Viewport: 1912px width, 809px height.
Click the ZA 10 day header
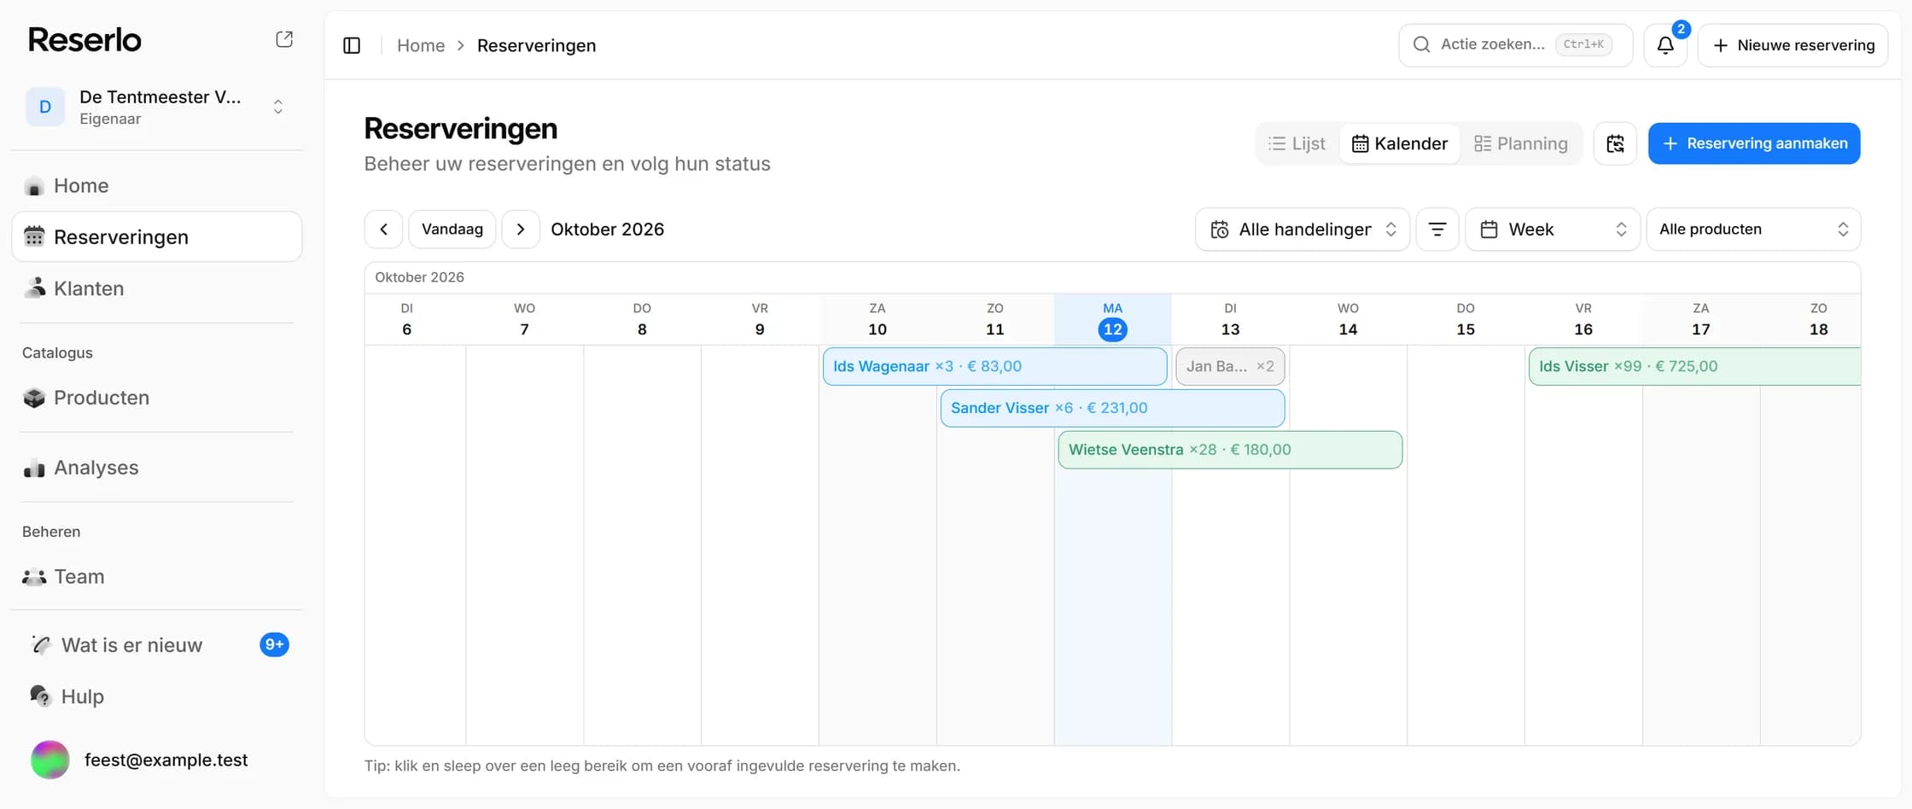877,320
